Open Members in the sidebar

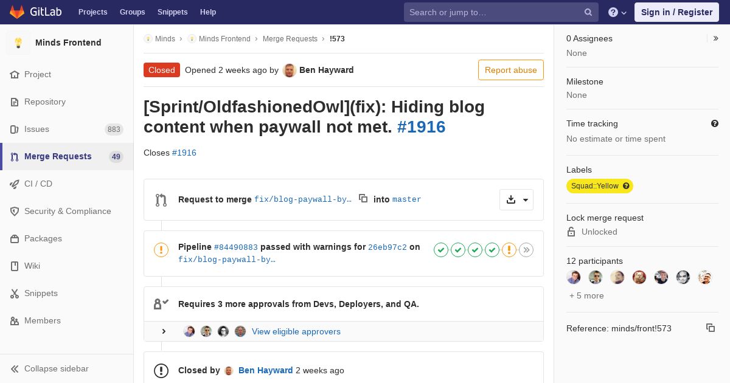67,320
